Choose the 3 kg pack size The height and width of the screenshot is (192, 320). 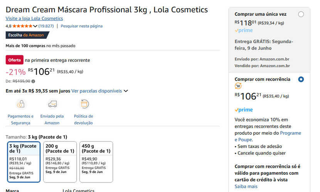click(24, 162)
